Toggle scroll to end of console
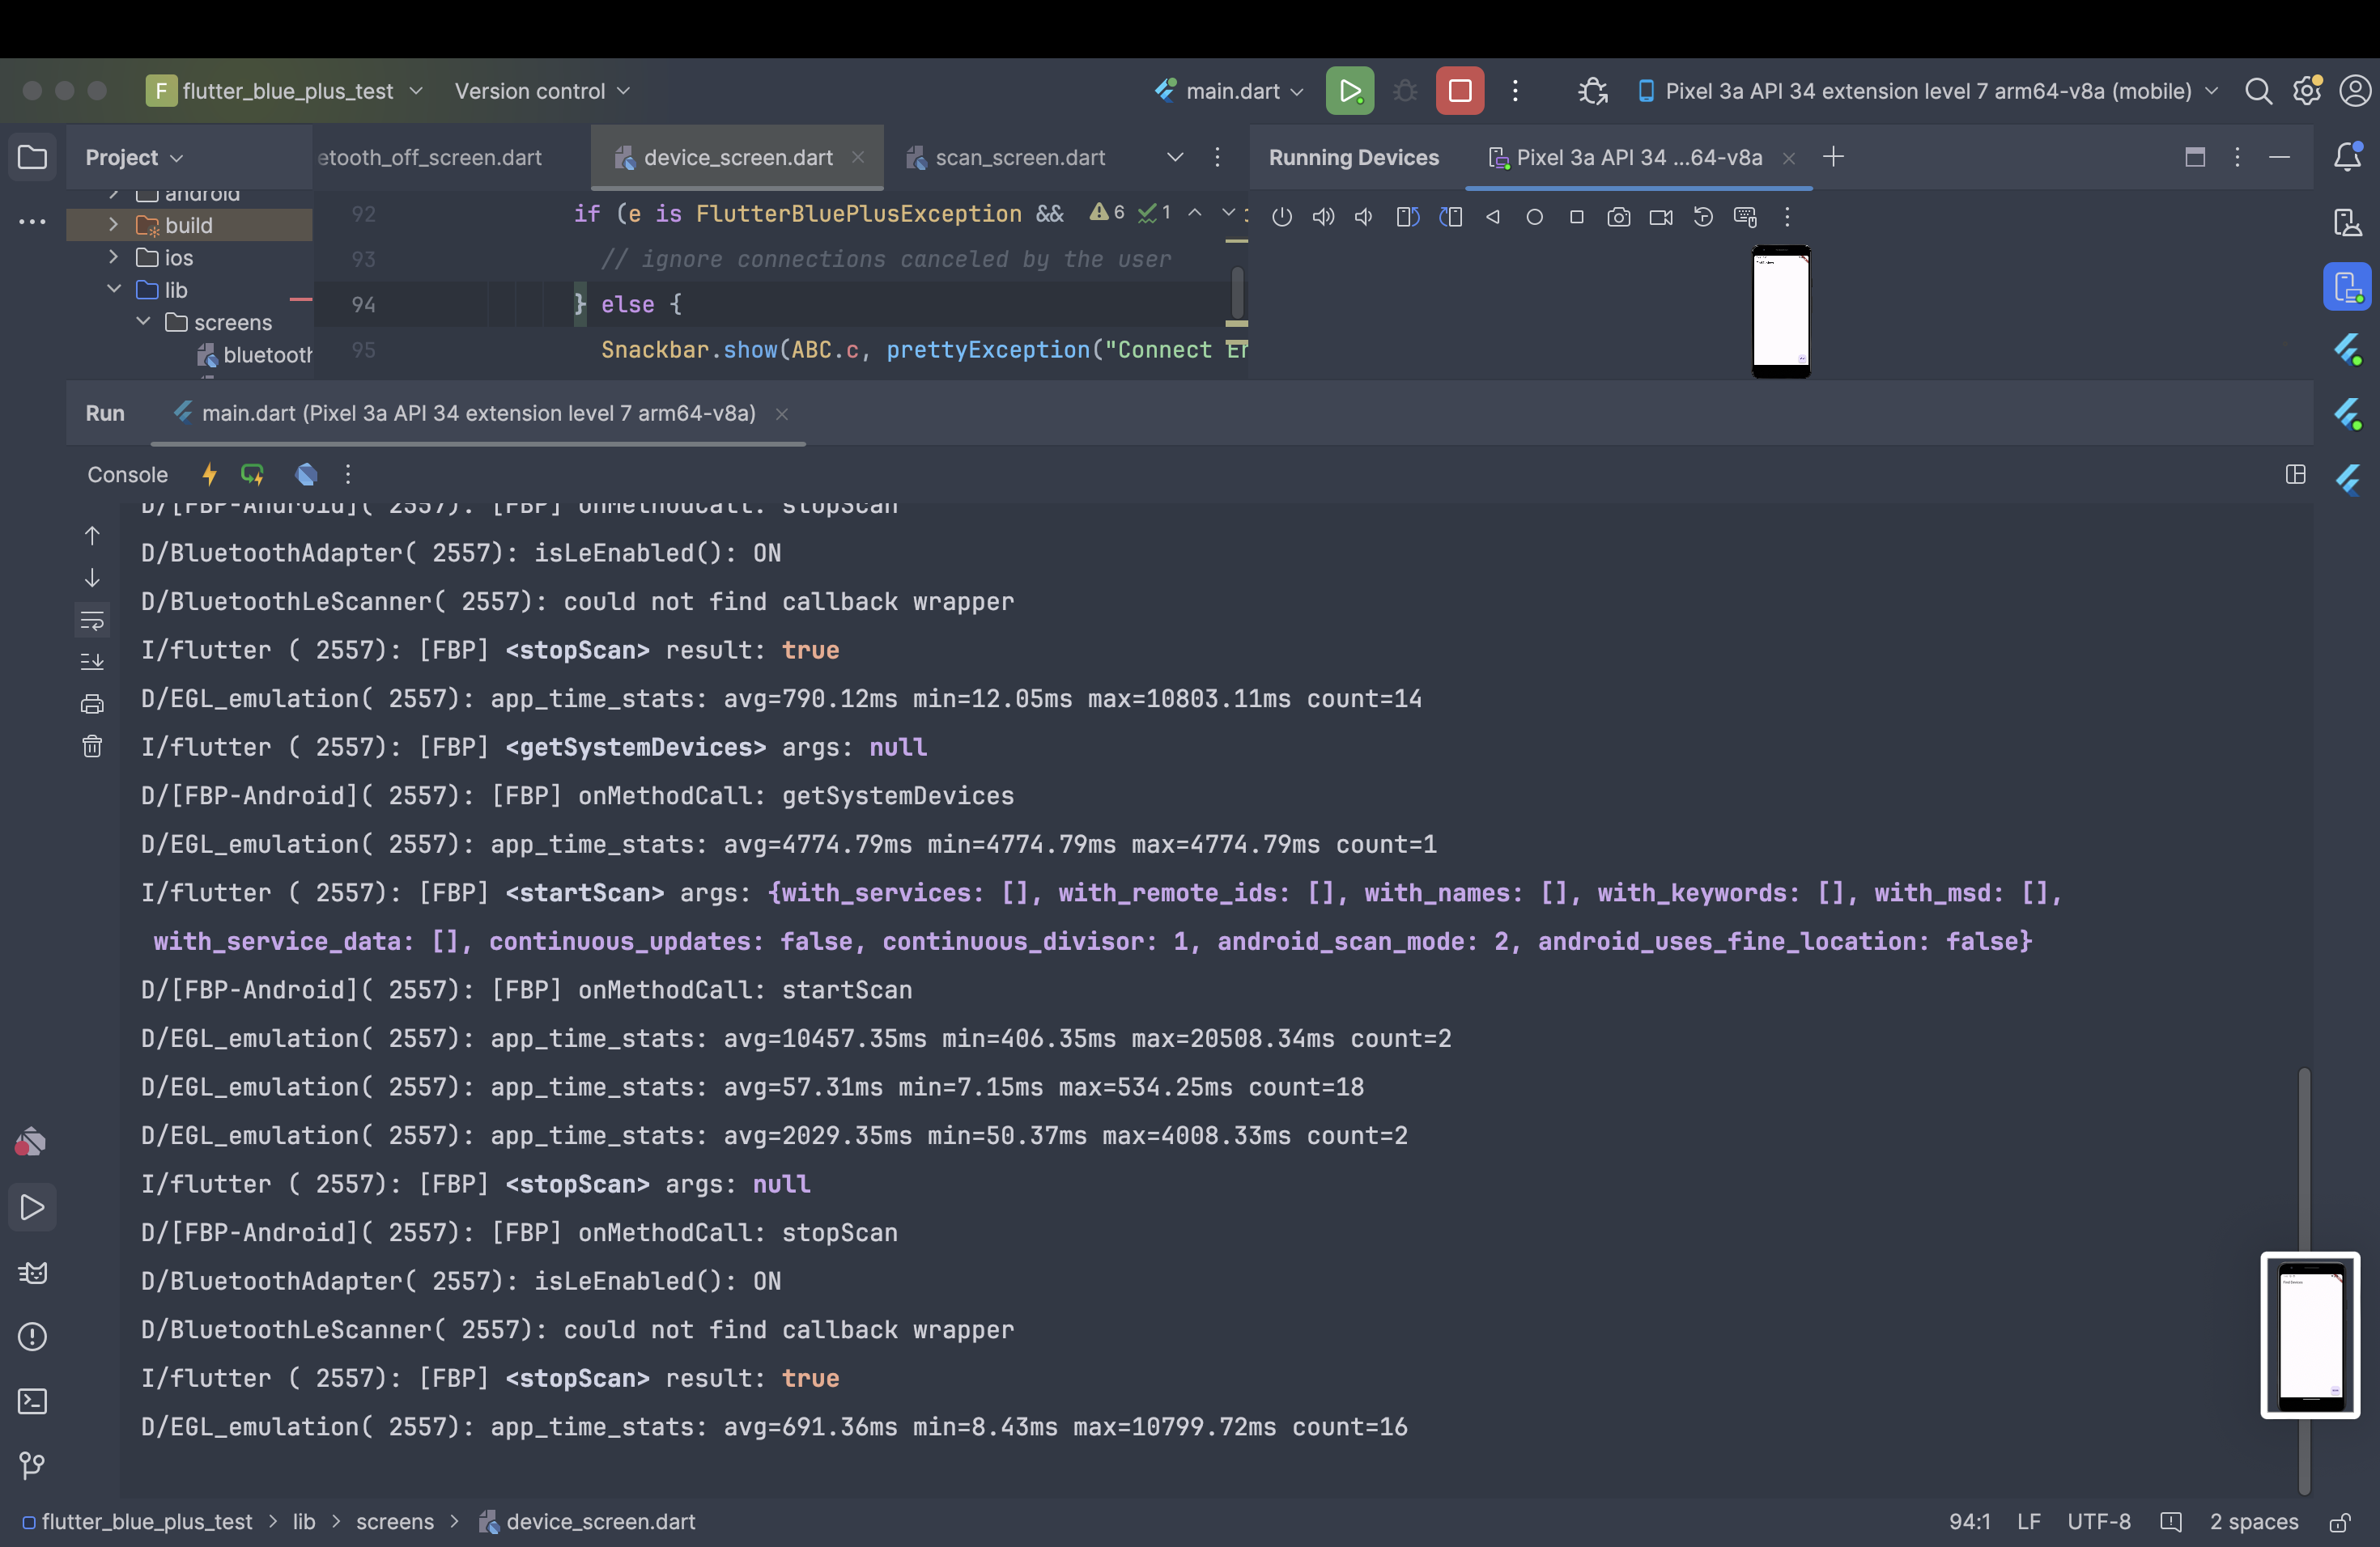Image resolution: width=2380 pixels, height=1547 pixels. [92, 662]
